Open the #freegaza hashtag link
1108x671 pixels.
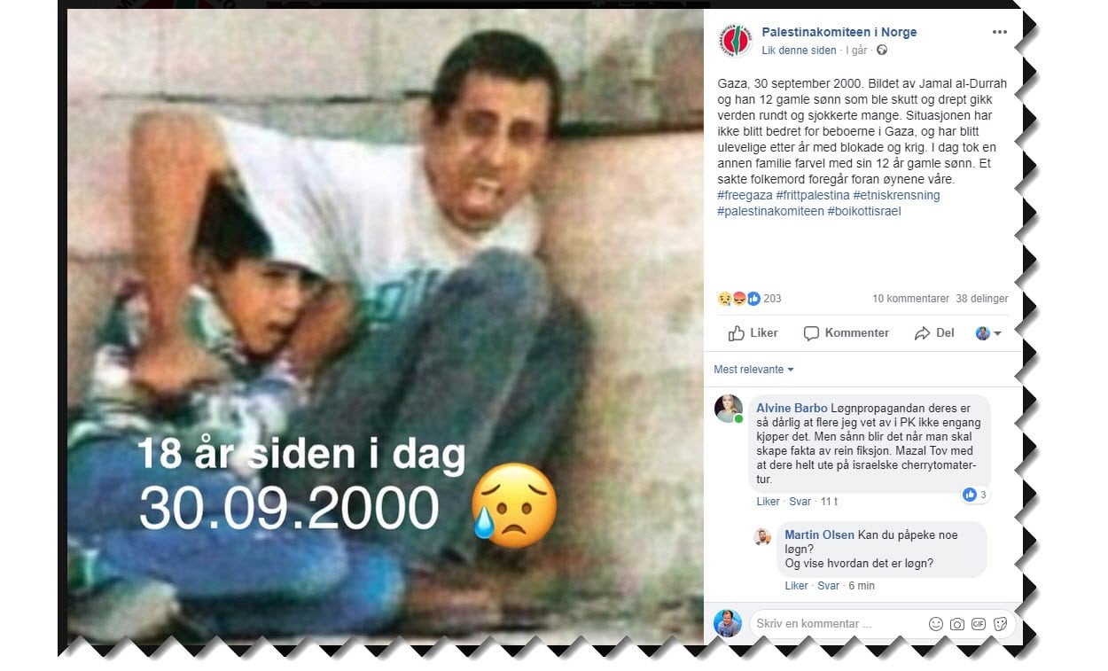pyautogui.click(x=744, y=195)
